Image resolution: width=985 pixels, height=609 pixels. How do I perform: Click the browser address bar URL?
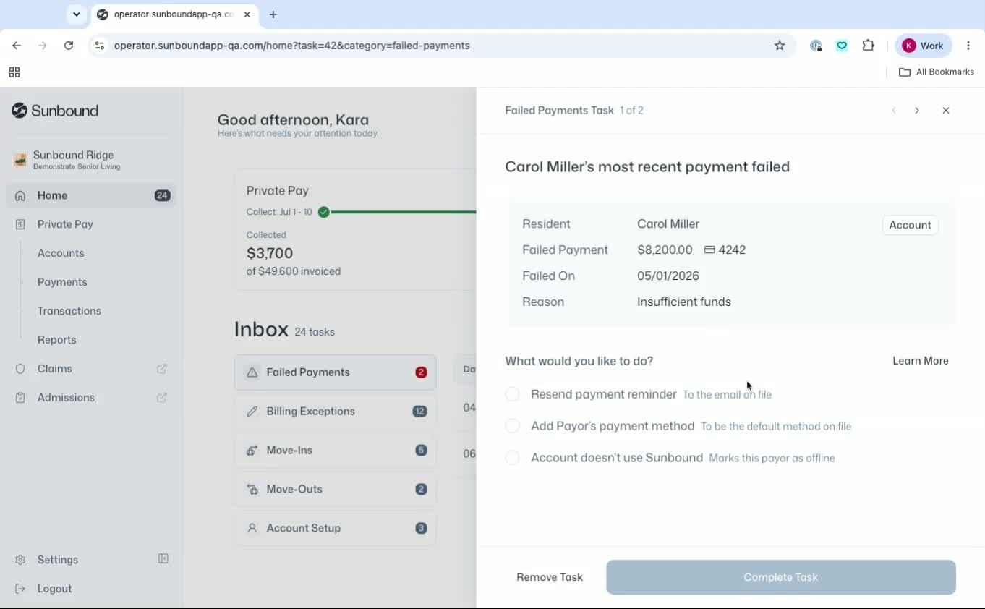point(292,46)
